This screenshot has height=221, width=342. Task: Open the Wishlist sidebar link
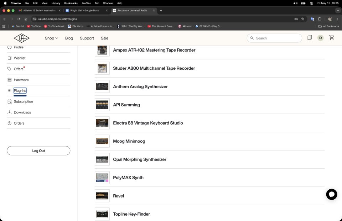(x=20, y=58)
